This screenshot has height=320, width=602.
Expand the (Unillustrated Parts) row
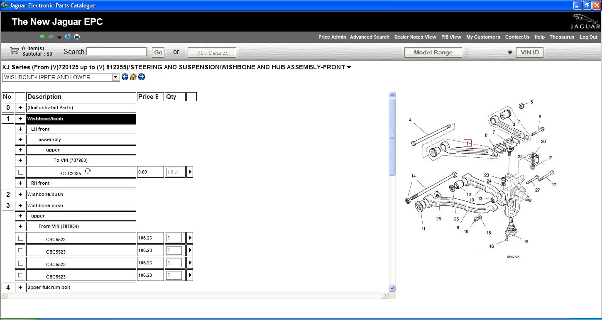(20, 107)
